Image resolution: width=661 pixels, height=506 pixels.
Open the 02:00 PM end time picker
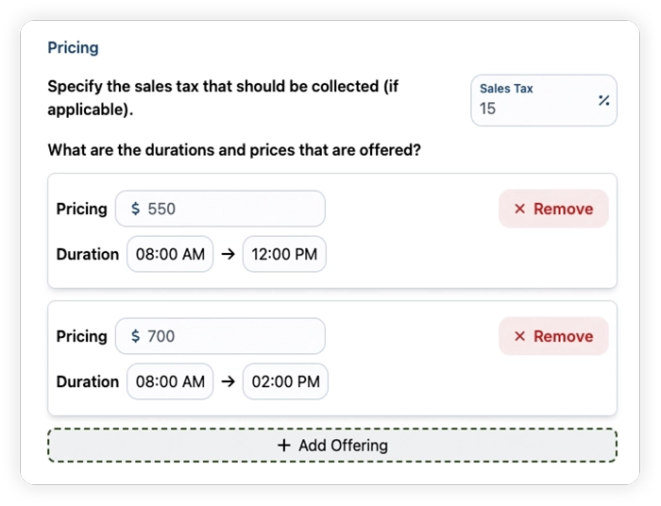[x=285, y=381]
